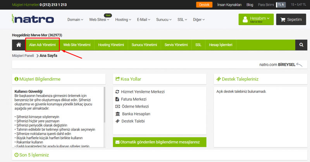This screenshot has height=162, width=310.
Task: Click the ticket icon beside Destek Talepleriniz
Action: click(219, 79)
